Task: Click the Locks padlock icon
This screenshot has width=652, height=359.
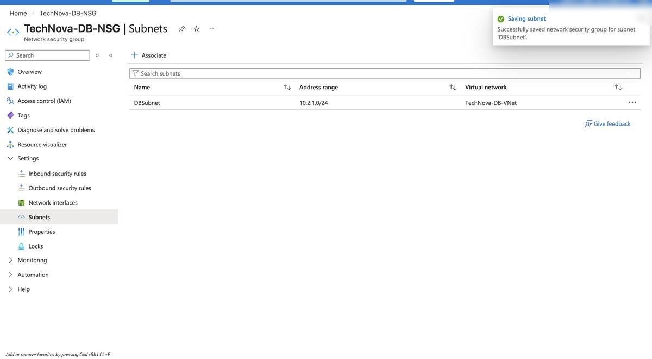Action: pyautogui.click(x=21, y=246)
